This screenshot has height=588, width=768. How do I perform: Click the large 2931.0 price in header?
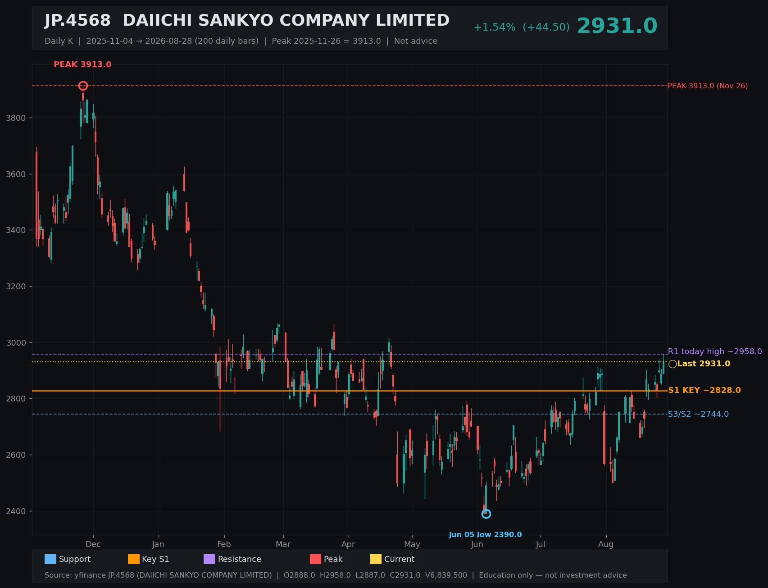(x=617, y=26)
